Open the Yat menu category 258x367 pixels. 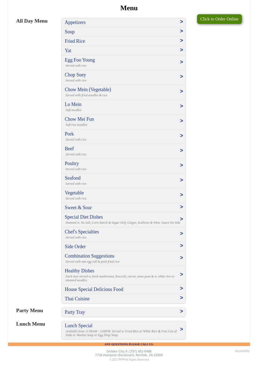68,51
